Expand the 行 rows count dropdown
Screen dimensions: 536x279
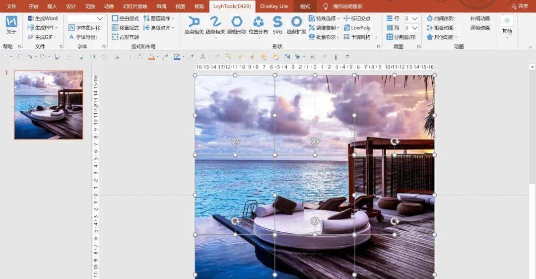click(415, 18)
